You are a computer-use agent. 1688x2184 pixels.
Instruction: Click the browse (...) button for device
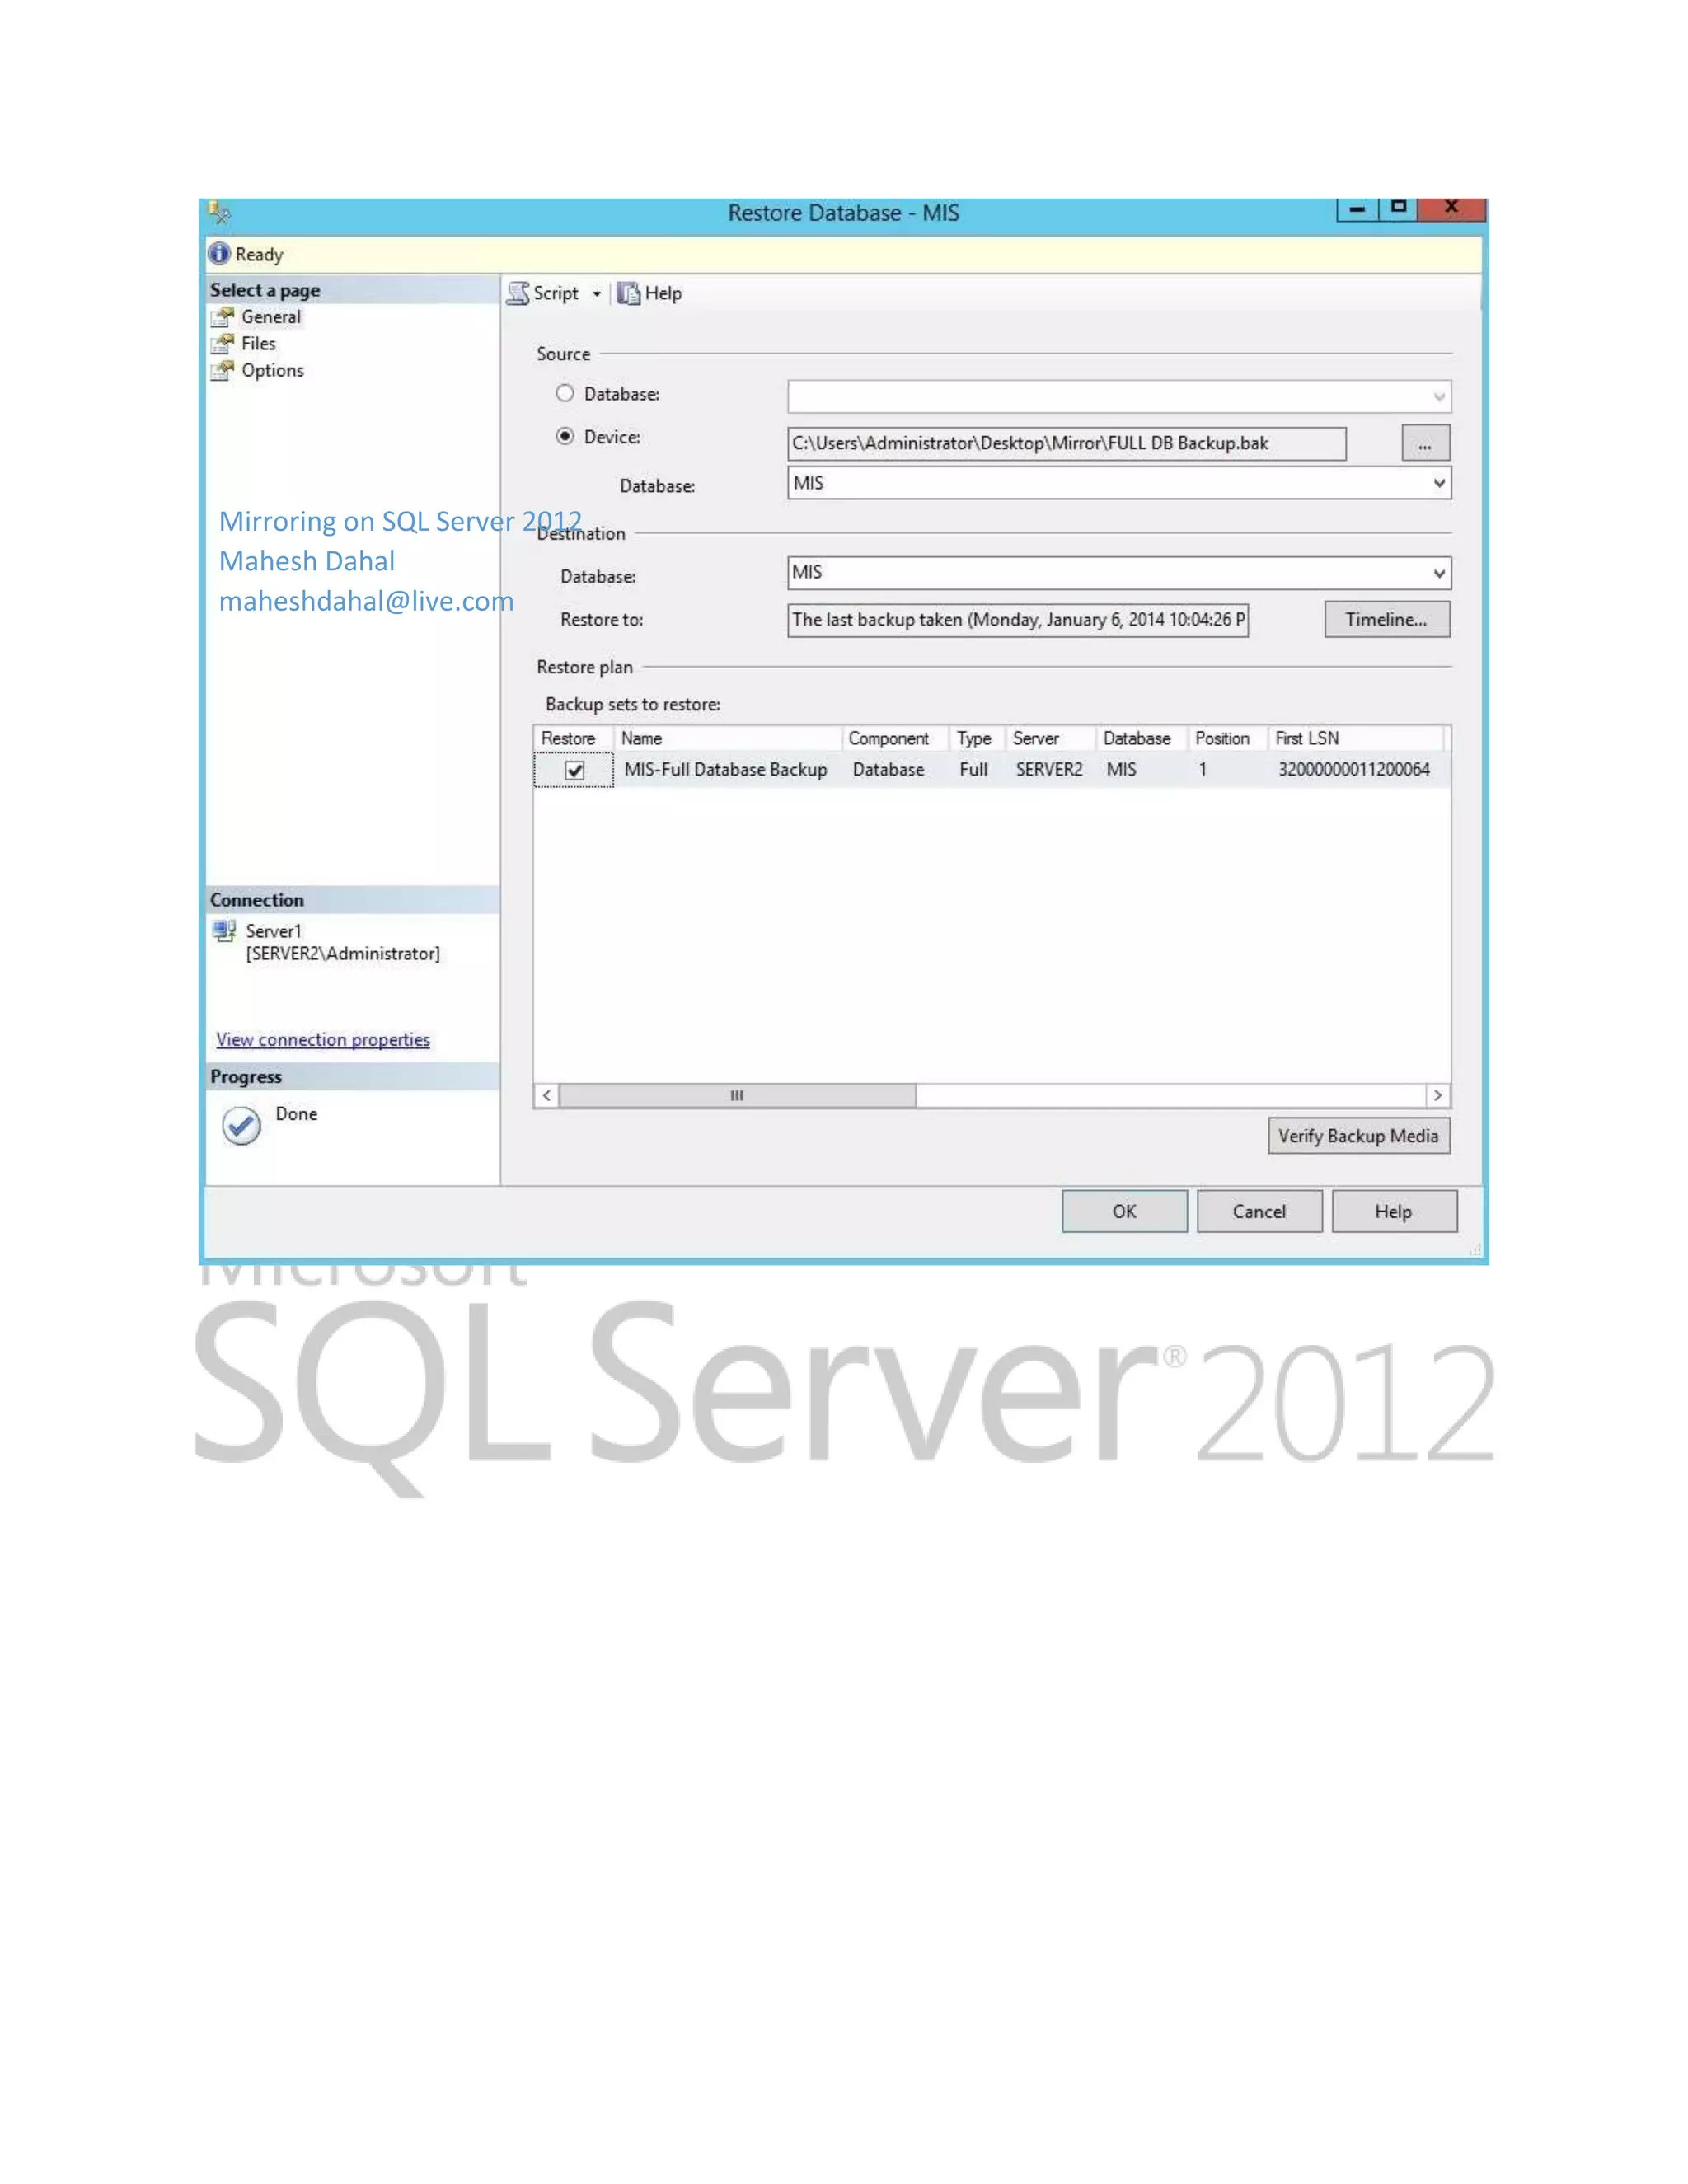tap(1425, 443)
